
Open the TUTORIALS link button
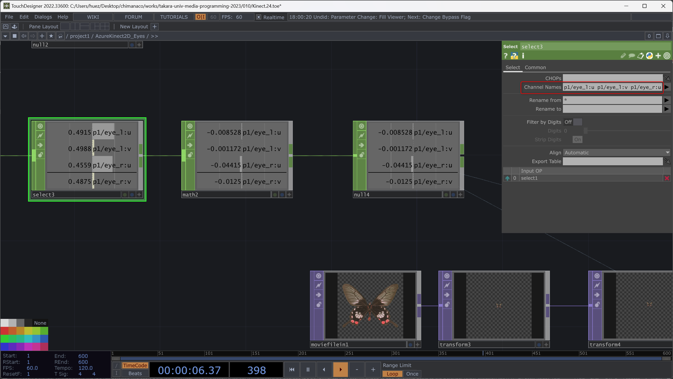coord(174,17)
